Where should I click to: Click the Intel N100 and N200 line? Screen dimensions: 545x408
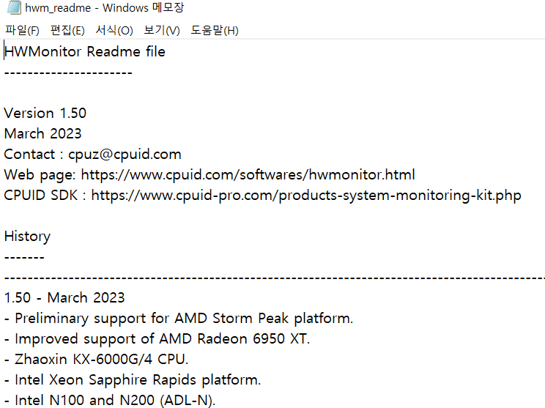(110, 400)
